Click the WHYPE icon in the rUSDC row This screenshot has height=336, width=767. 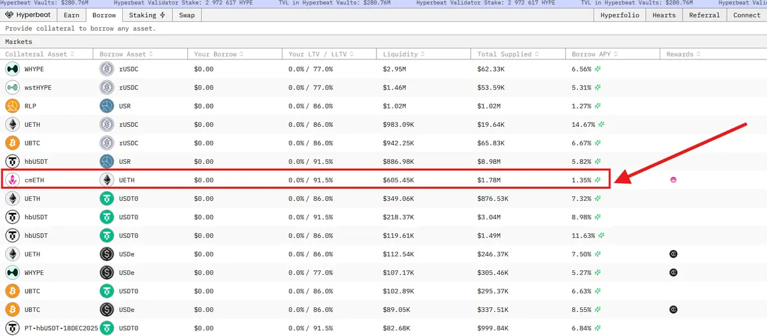pos(12,69)
